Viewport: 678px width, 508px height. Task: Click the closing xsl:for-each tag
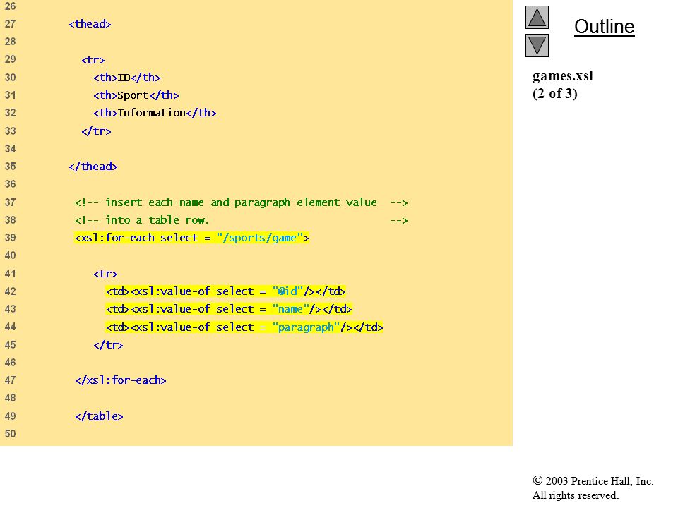click(121, 380)
